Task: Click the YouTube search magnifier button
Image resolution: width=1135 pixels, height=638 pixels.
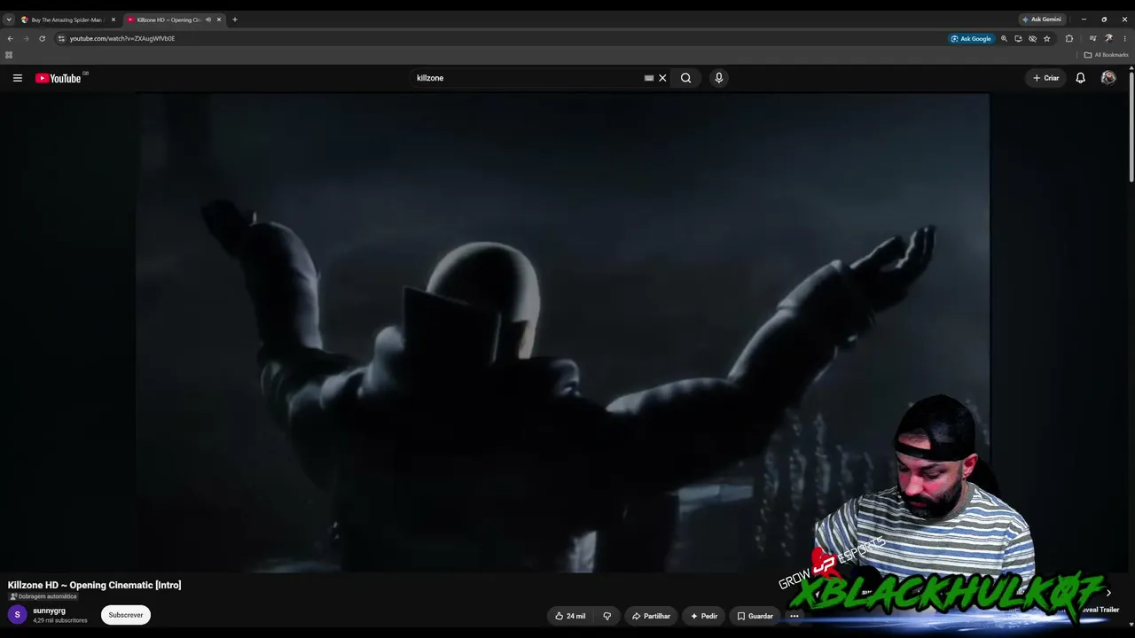Action: 685,78
